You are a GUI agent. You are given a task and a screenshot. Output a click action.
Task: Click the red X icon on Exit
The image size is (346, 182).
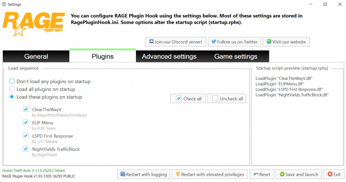pyautogui.click(x=330, y=174)
